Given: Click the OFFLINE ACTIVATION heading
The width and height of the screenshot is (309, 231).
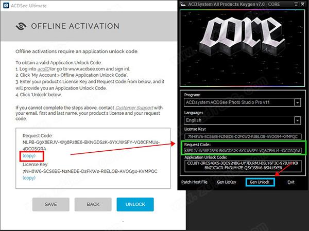Looking at the screenshot, I should [x=75, y=26].
